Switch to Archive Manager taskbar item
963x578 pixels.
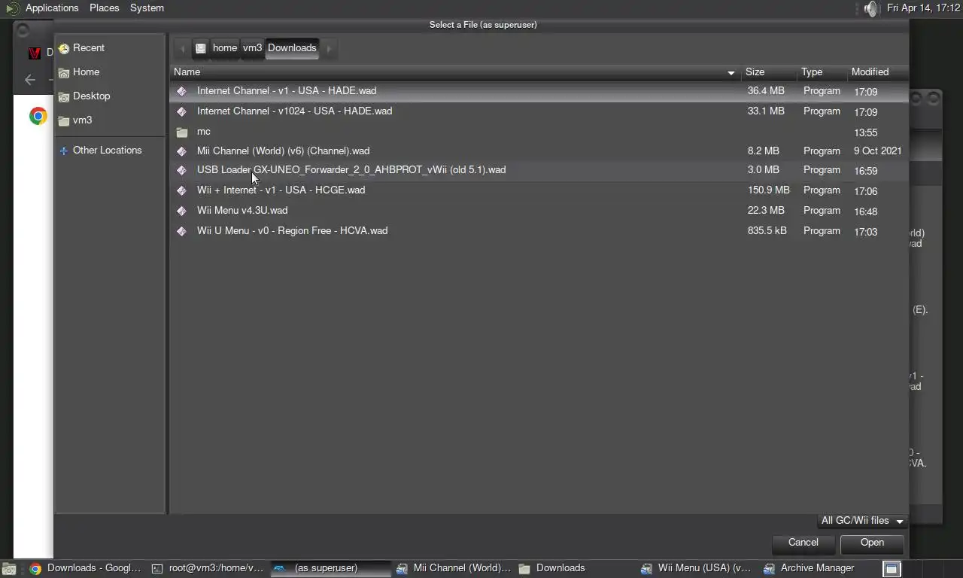point(819,568)
